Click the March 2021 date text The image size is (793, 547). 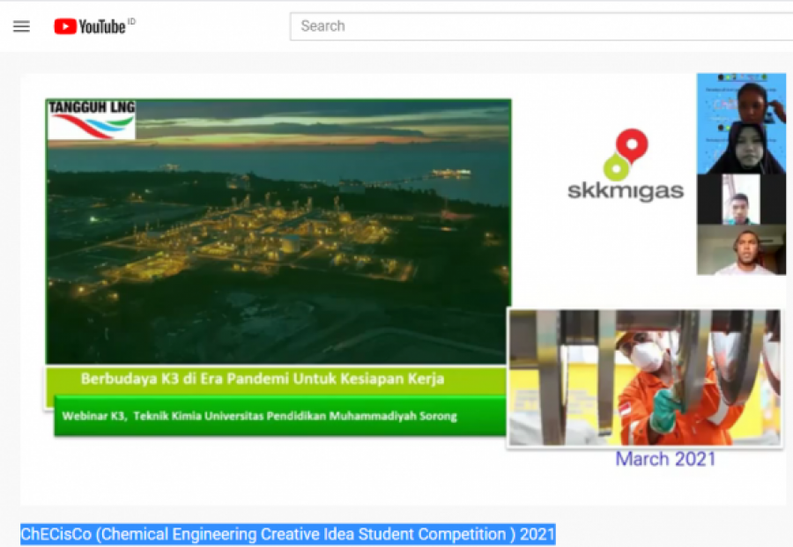click(x=665, y=459)
